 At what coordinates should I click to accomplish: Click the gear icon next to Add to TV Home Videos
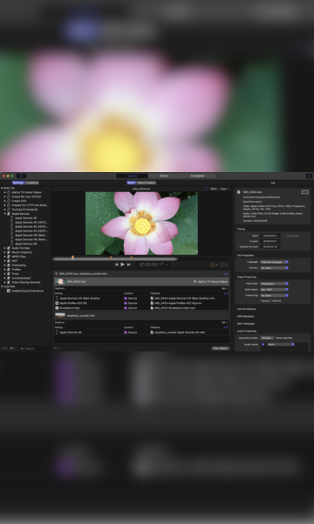[x=195, y=282]
